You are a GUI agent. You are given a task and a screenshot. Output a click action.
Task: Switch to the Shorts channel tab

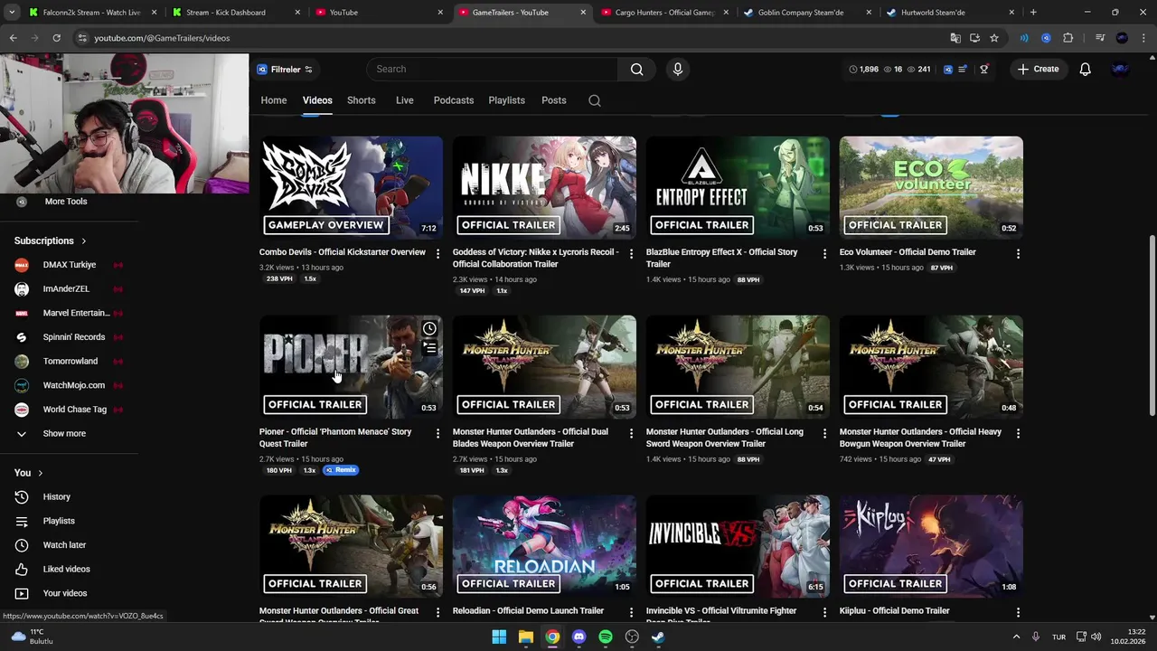[x=362, y=100]
